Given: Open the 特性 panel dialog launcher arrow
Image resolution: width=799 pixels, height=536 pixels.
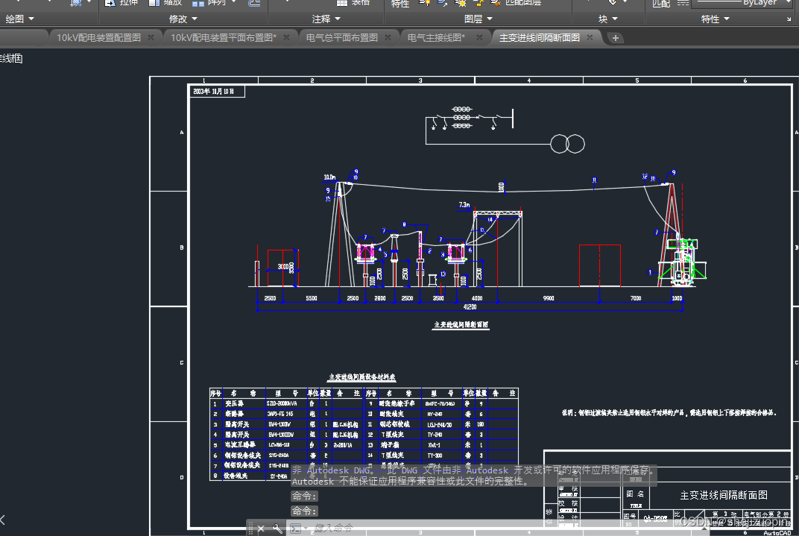Looking at the screenshot, I should point(789,19).
